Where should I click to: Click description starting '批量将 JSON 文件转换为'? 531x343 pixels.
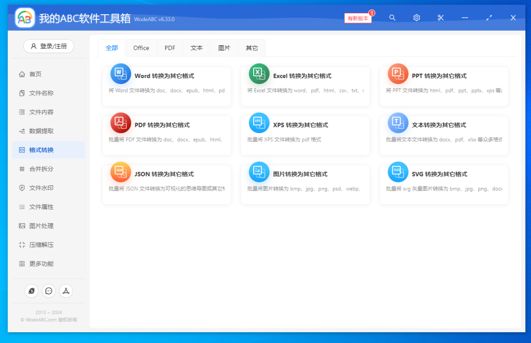point(167,189)
